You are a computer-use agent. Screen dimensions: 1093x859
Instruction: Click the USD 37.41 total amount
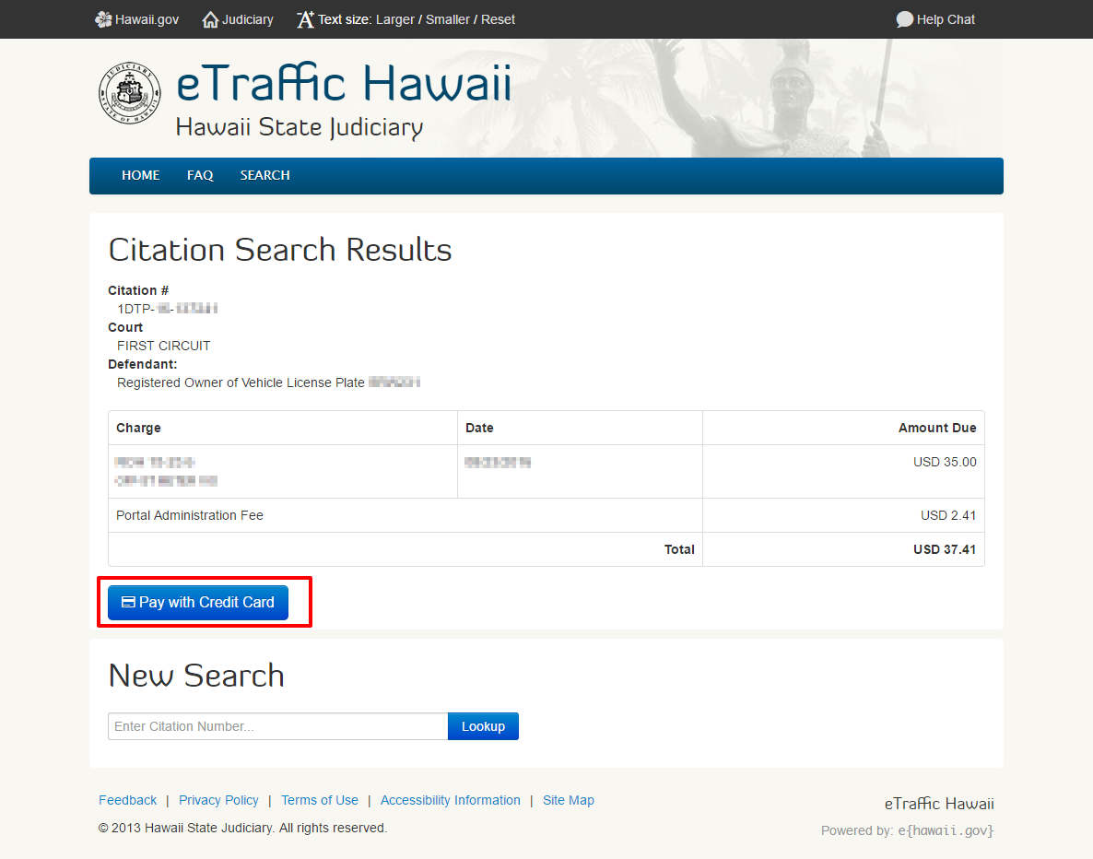click(945, 549)
